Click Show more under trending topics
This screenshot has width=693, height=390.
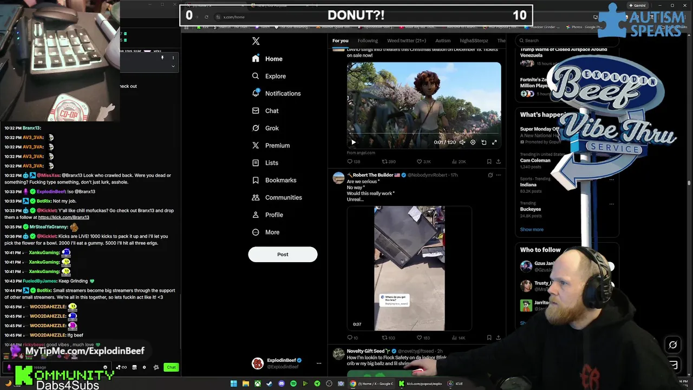[532, 229]
